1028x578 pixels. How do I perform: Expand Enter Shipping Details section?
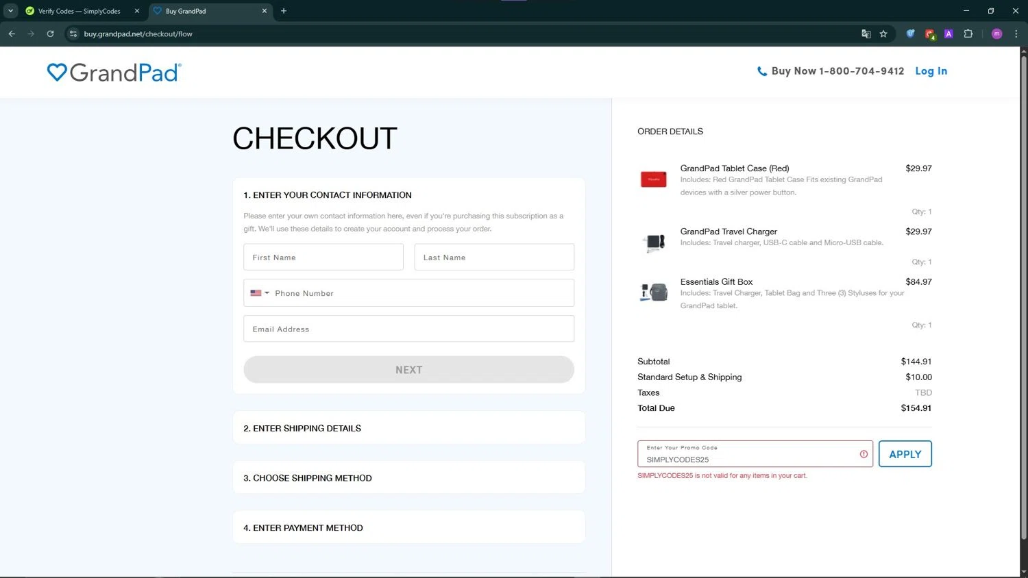[408, 428]
